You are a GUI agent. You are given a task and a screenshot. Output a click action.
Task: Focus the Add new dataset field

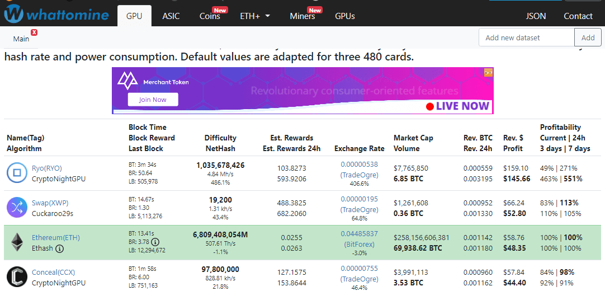(x=527, y=37)
